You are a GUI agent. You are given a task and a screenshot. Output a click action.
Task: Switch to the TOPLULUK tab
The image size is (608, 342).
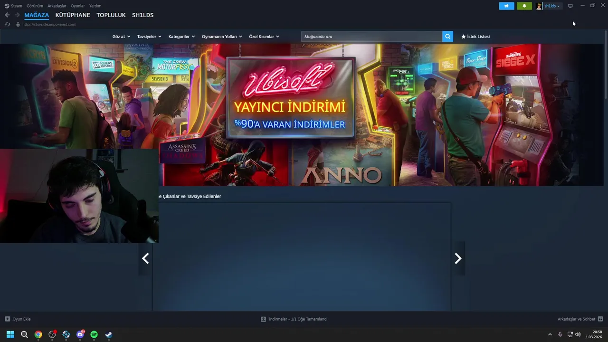tap(111, 15)
